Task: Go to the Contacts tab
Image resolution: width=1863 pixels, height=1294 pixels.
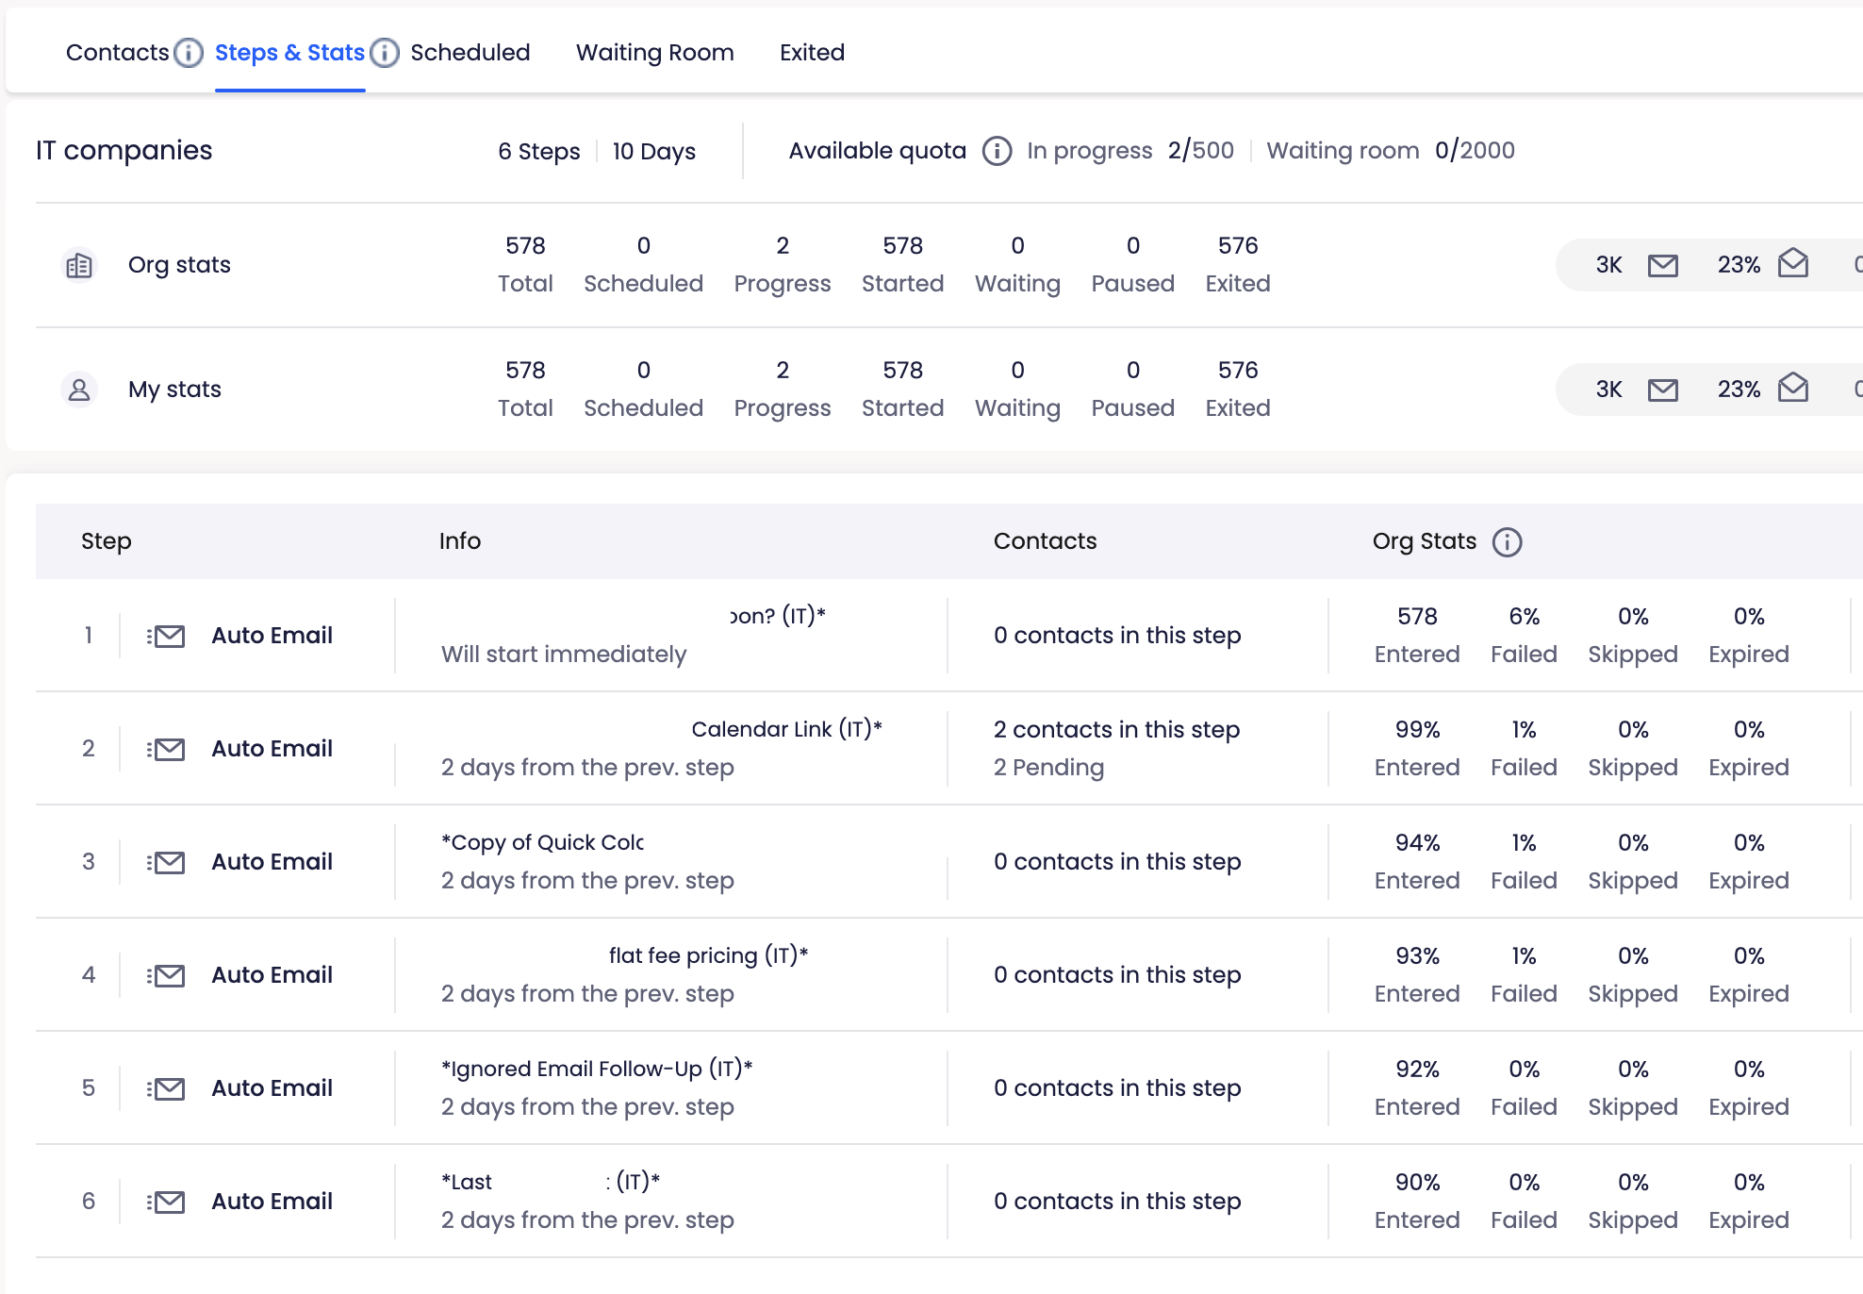Action: tap(117, 53)
